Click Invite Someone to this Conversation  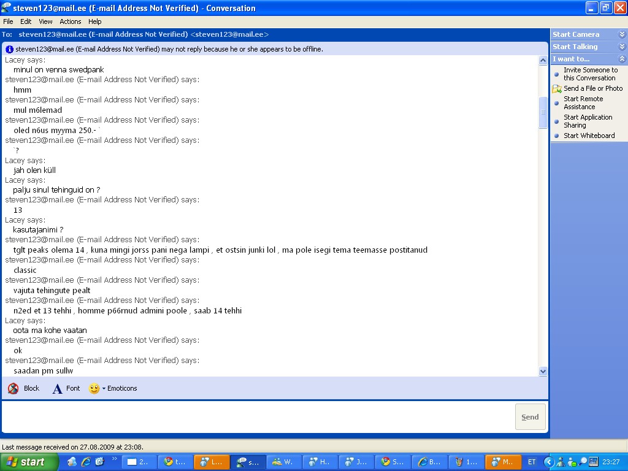590,74
